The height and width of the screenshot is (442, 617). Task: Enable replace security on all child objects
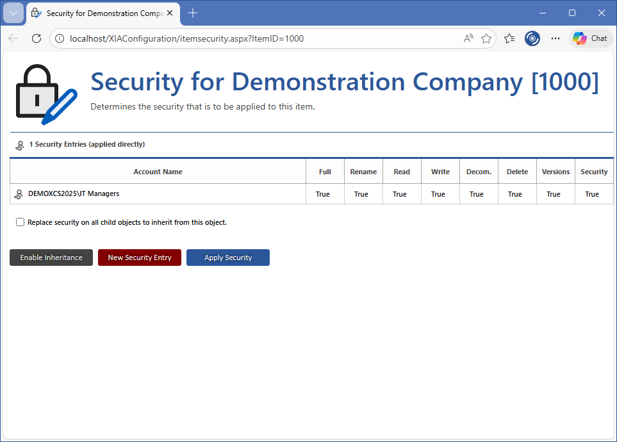[x=21, y=222]
